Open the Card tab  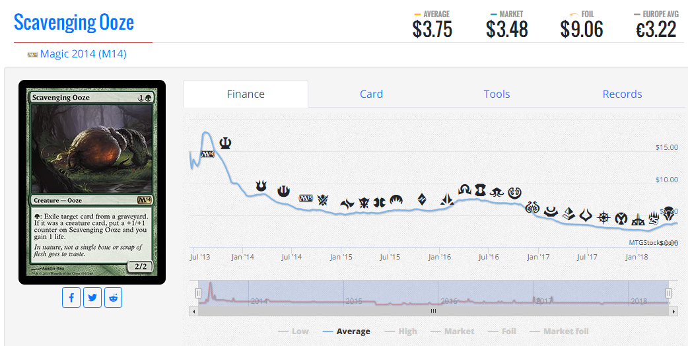(x=371, y=94)
